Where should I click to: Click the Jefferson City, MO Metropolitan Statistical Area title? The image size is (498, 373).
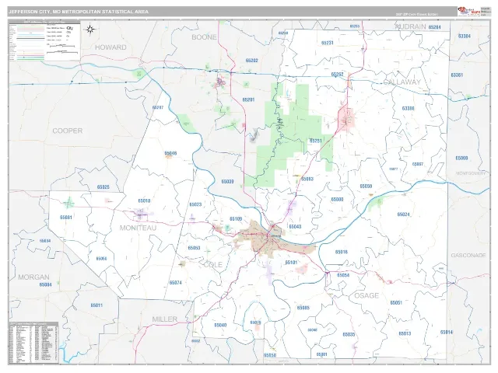click(x=79, y=12)
